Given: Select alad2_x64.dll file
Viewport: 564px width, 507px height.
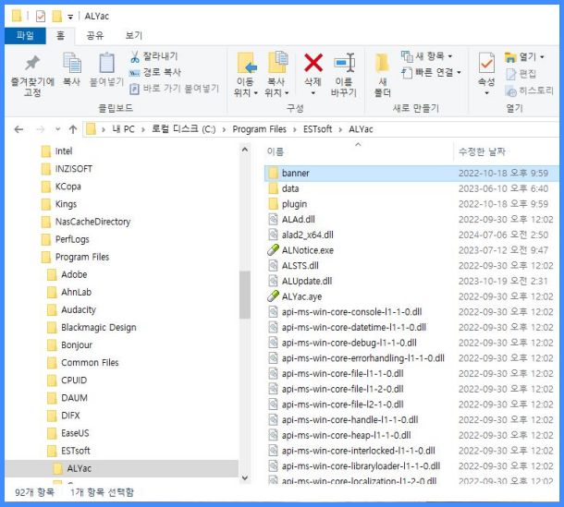Looking at the screenshot, I should tap(308, 235).
